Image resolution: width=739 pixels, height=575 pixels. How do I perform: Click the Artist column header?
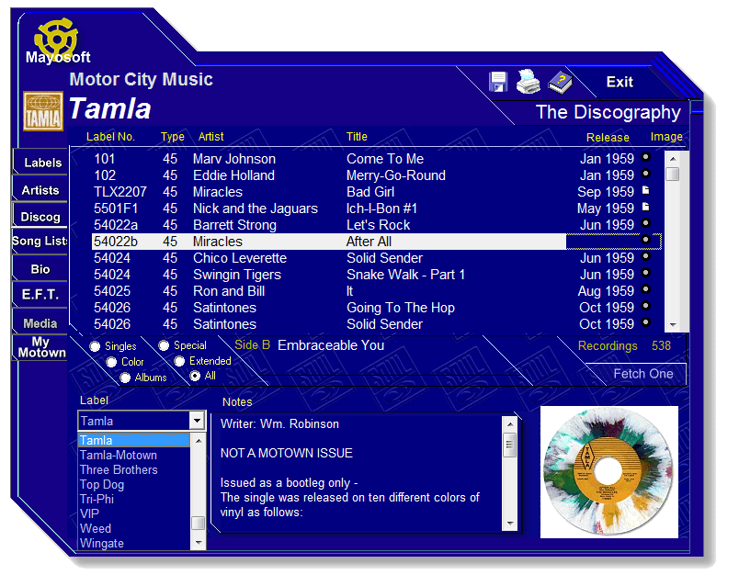pyautogui.click(x=210, y=137)
